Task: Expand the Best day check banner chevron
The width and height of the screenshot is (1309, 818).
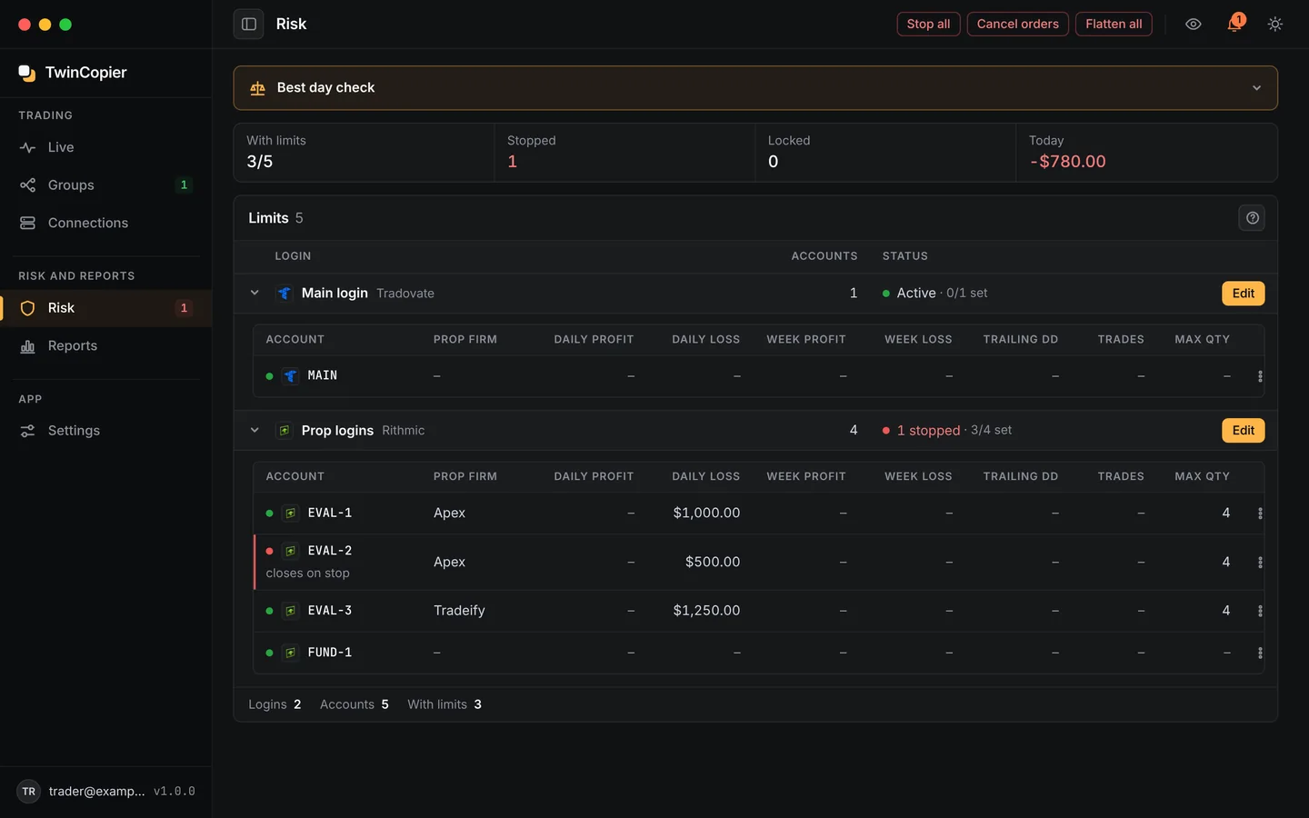Action: click(x=1256, y=88)
